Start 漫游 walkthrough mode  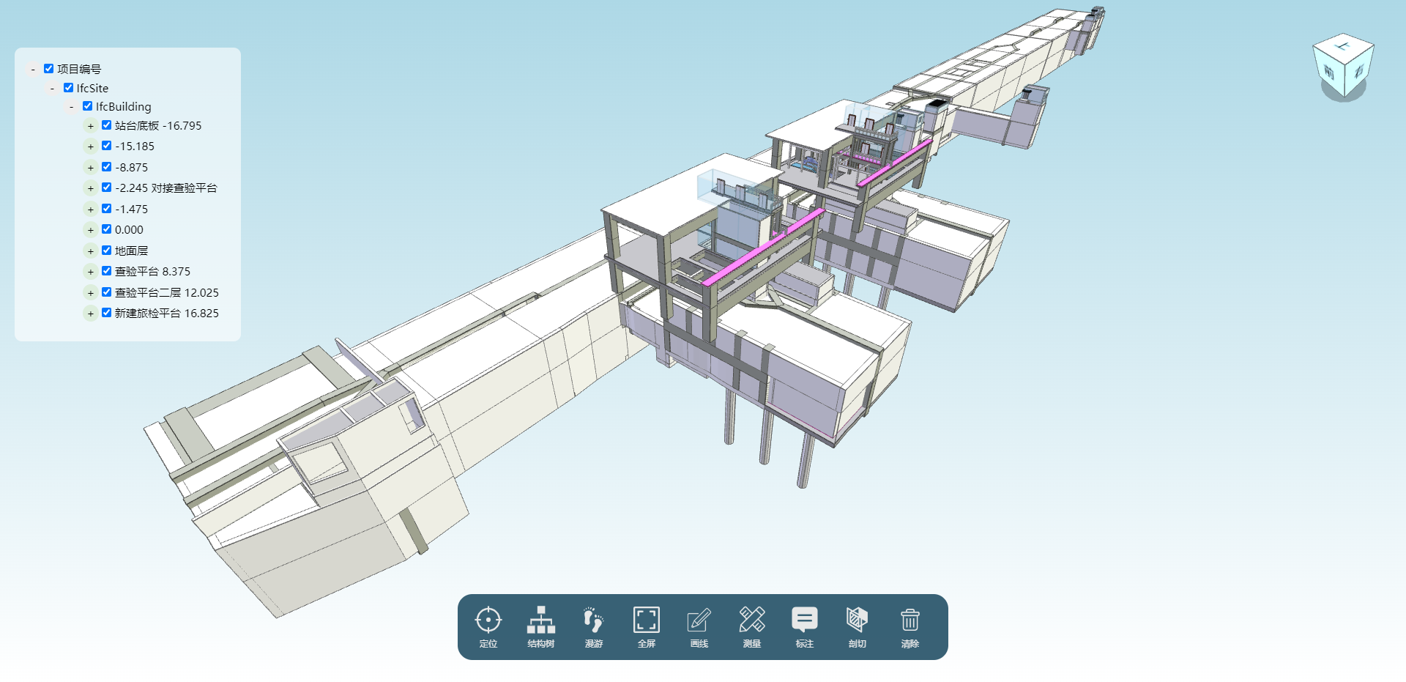593,620
